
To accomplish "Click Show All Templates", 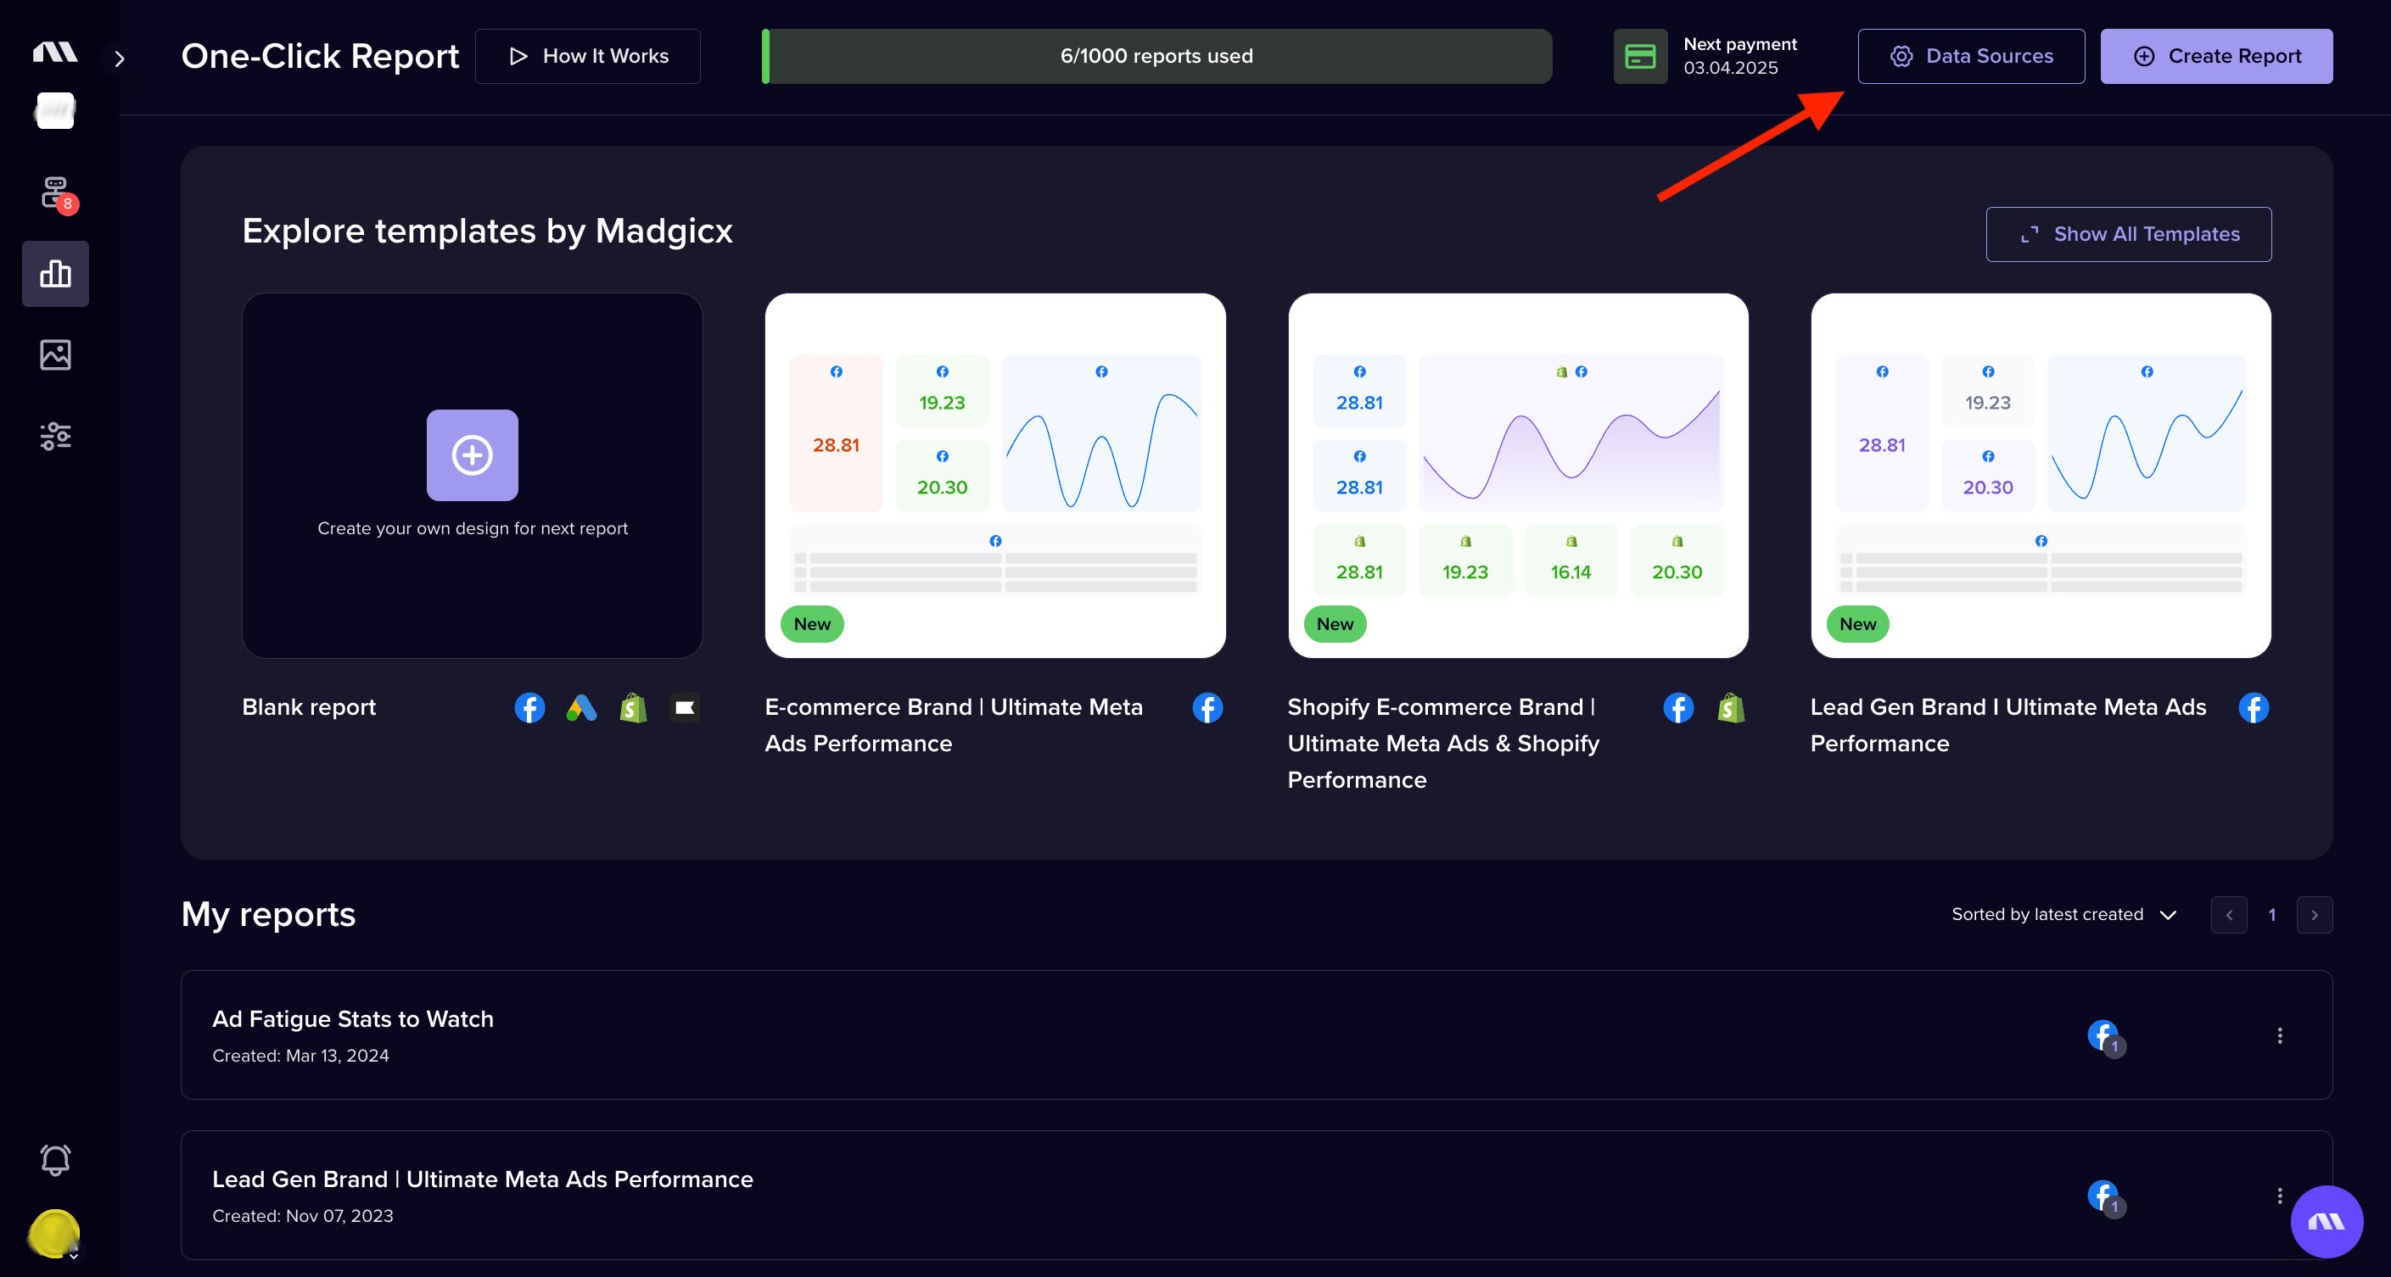I will pos(2128,235).
